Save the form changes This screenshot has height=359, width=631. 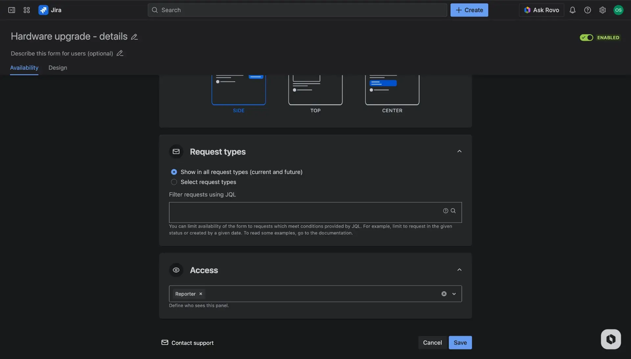click(460, 342)
